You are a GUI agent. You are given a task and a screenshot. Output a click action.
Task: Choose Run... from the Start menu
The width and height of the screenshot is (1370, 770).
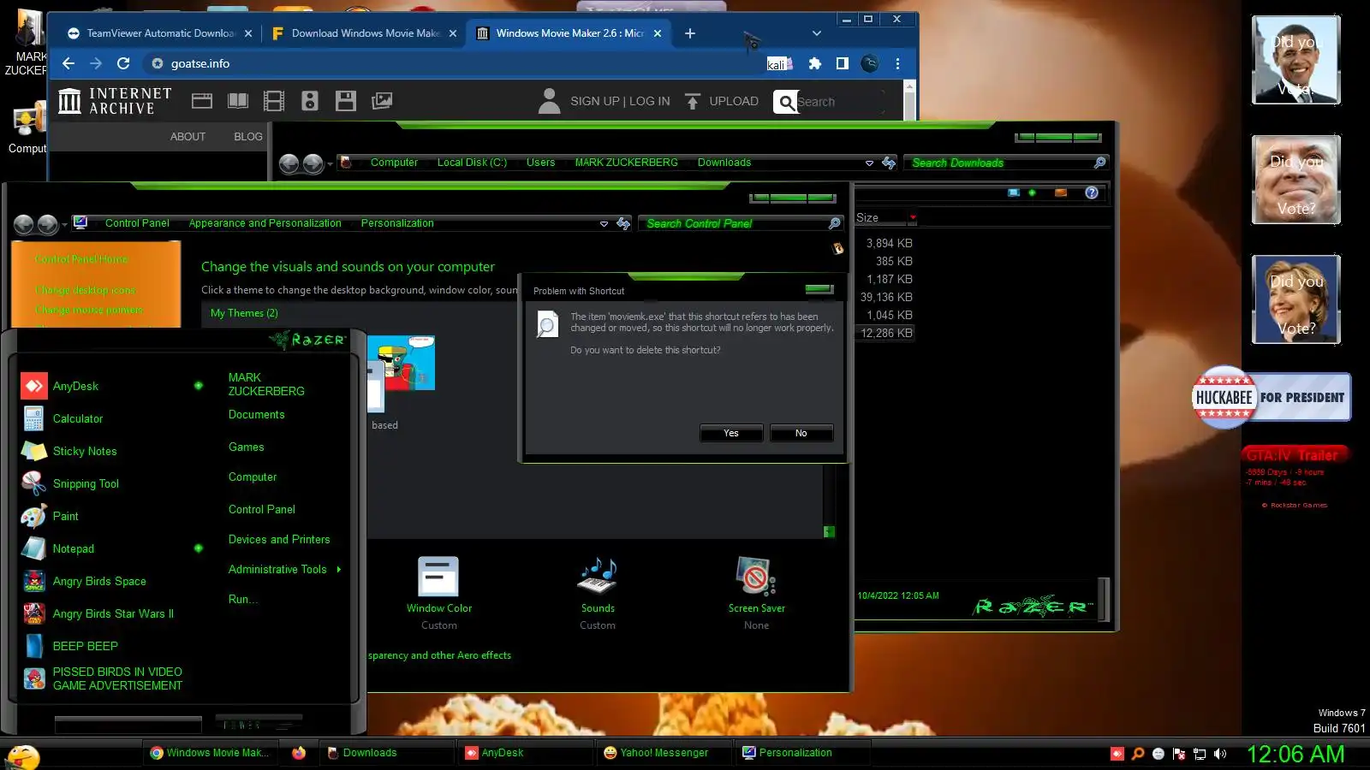(x=243, y=599)
